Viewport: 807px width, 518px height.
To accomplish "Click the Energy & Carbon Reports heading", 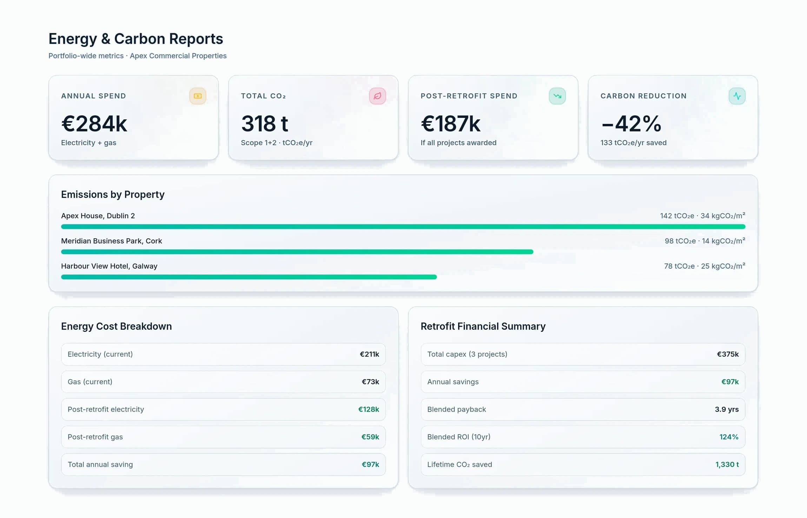I will coord(136,39).
